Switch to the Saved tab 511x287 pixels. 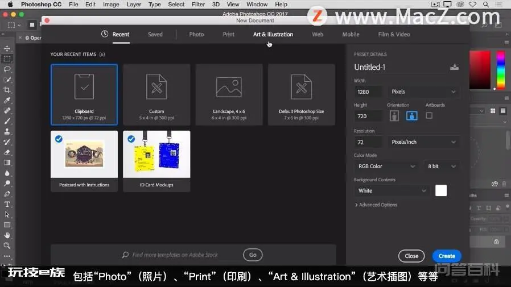(x=155, y=34)
